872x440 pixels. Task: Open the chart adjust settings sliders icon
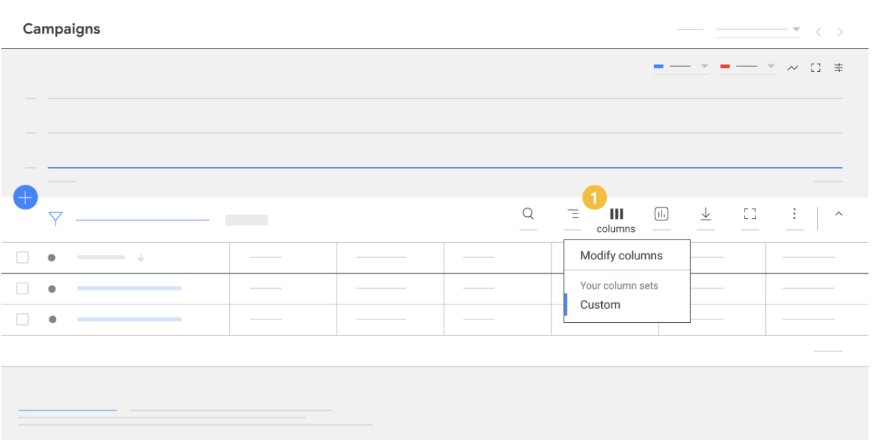[838, 67]
